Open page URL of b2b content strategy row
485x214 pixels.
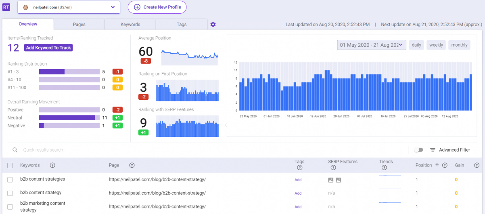157,193
